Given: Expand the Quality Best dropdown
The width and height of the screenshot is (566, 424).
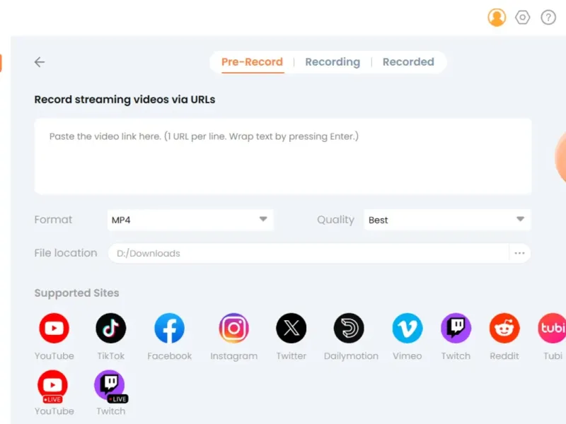Looking at the screenshot, I should [447, 220].
